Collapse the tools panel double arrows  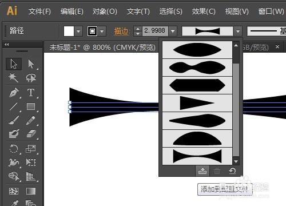click(7, 45)
